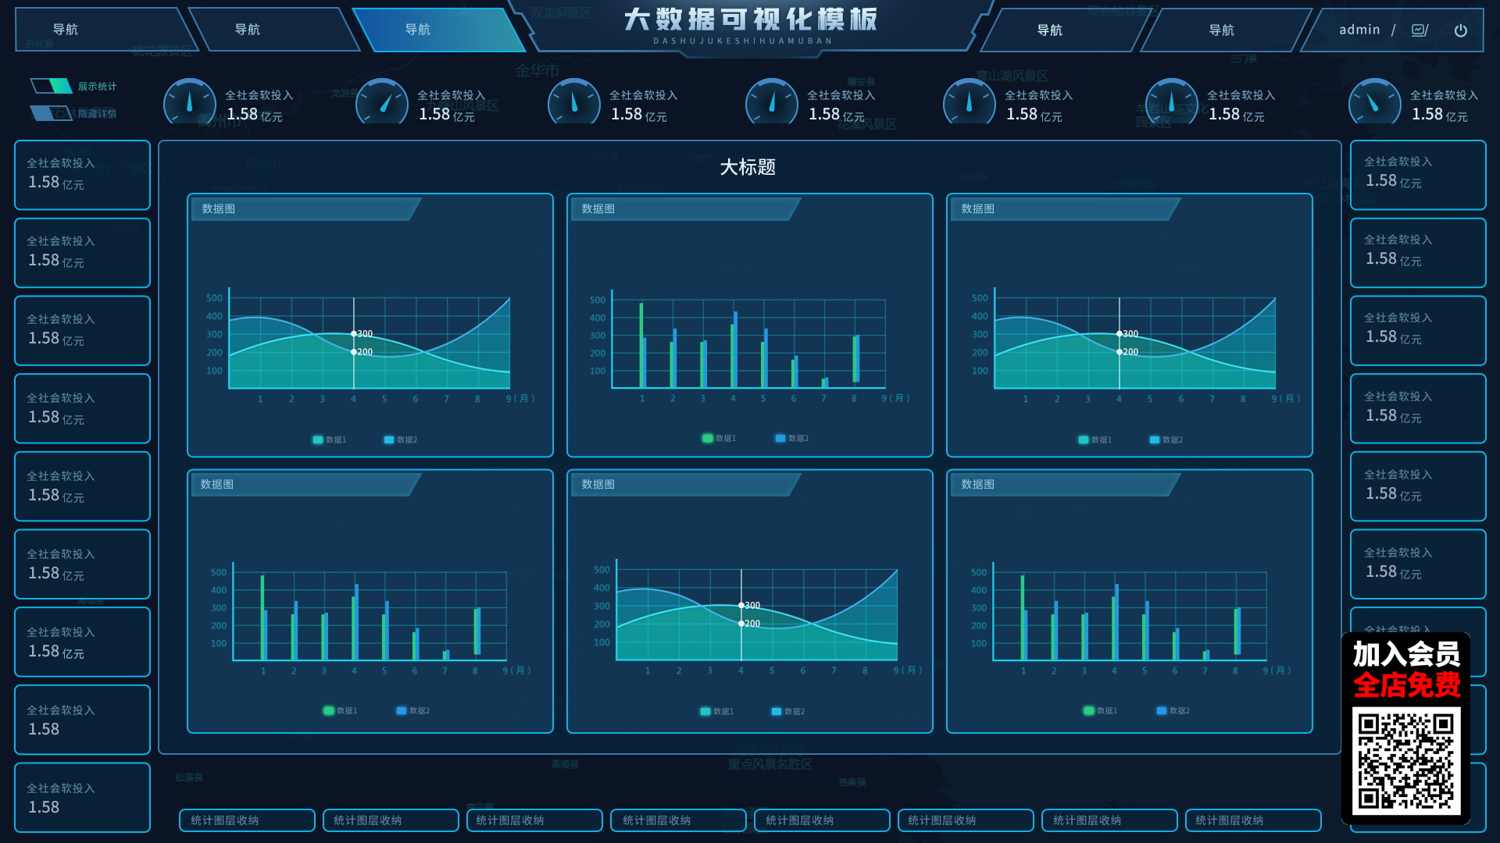Click the QR code image
Screen dimensions: 1500x843
click(x=1405, y=761)
